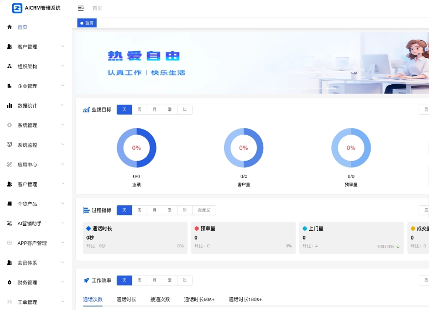Expand the 企业管理 menu chevron
Viewport: 429px width, 310px height.
63,86
